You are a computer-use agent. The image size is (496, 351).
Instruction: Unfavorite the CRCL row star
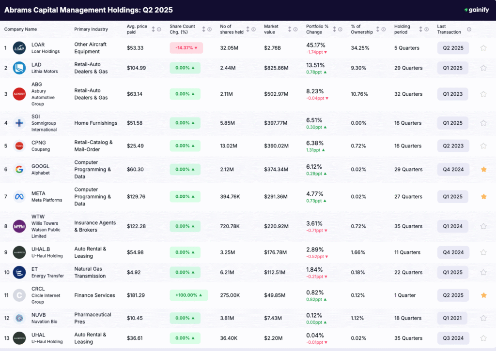coord(483,295)
